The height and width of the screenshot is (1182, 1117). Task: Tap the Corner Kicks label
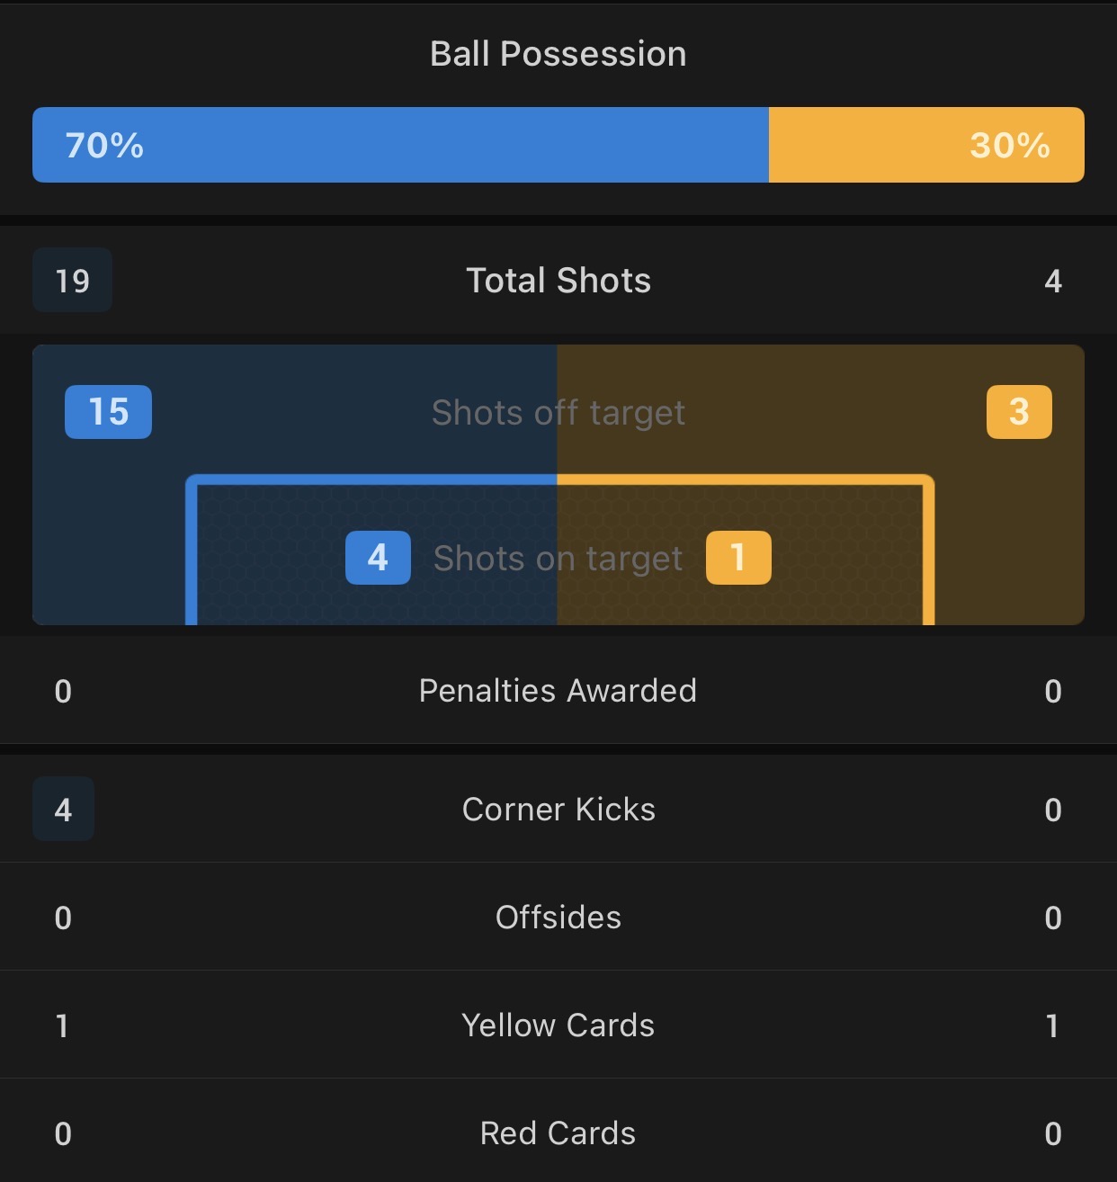(558, 810)
